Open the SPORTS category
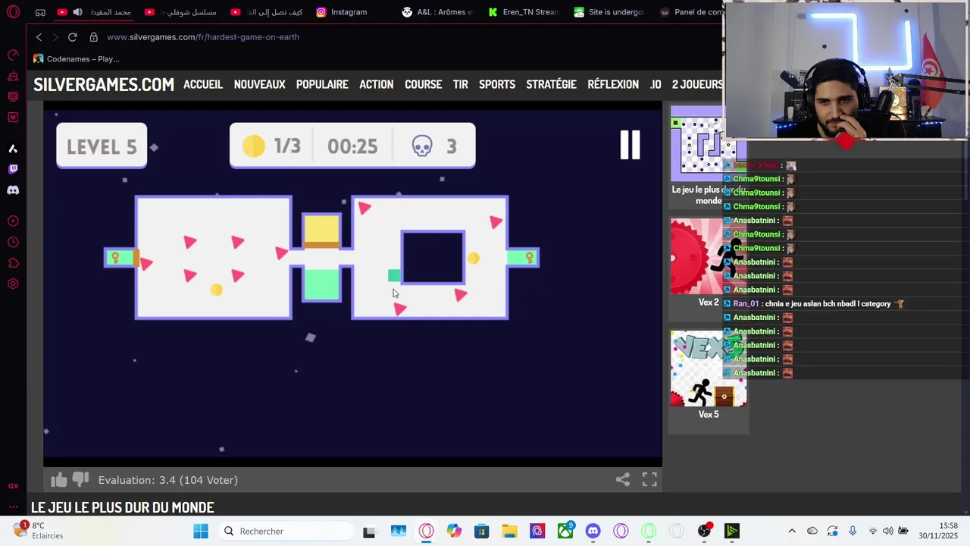This screenshot has width=970, height=546. pyautogui.click(x=497, y=84)
